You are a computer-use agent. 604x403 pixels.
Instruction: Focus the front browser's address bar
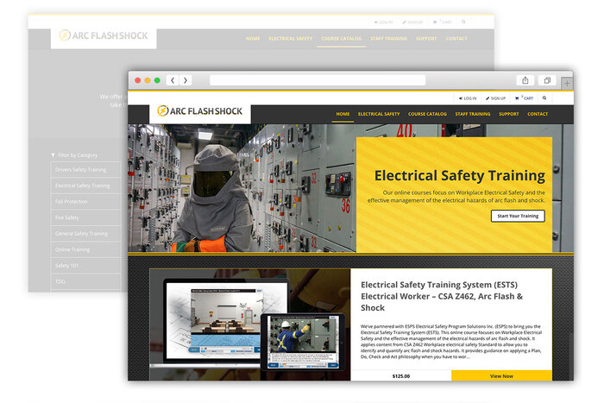tap(318, 80)
